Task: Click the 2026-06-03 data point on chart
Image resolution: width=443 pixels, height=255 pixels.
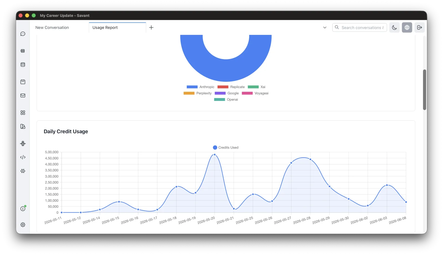Action: (387, 185)
